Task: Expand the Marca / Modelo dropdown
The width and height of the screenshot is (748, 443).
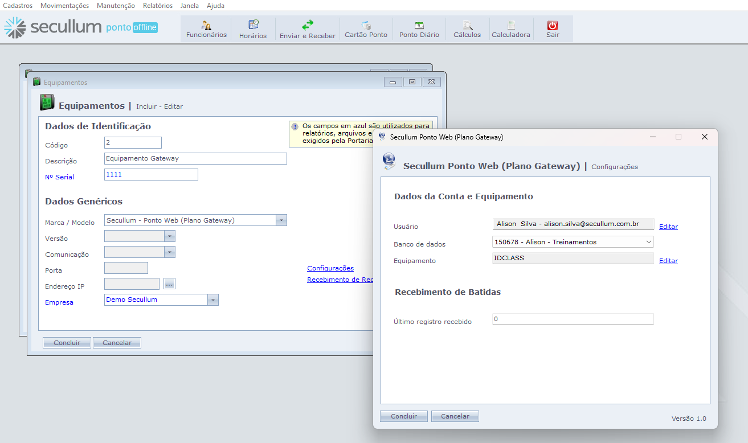Action: 281,220
